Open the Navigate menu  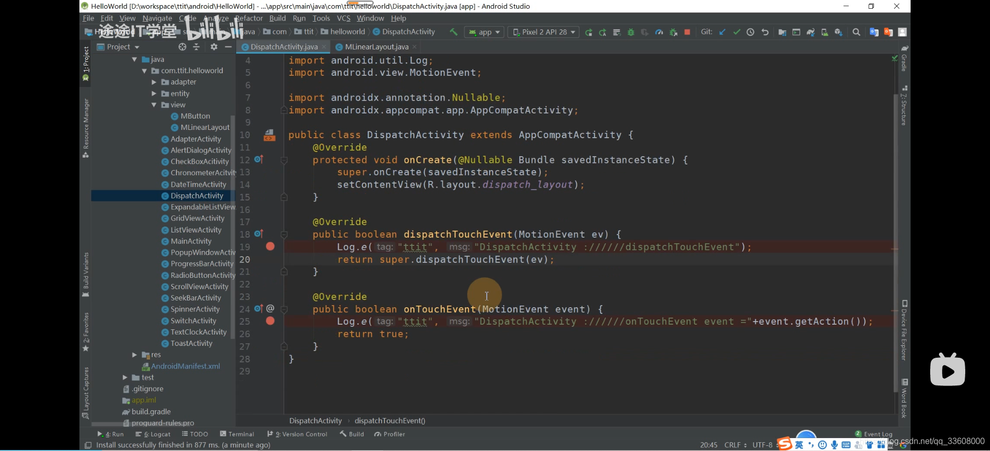click(157, 18)
